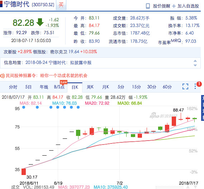
Task: Select the 30分 interval tab
Action: click(152, 87)
